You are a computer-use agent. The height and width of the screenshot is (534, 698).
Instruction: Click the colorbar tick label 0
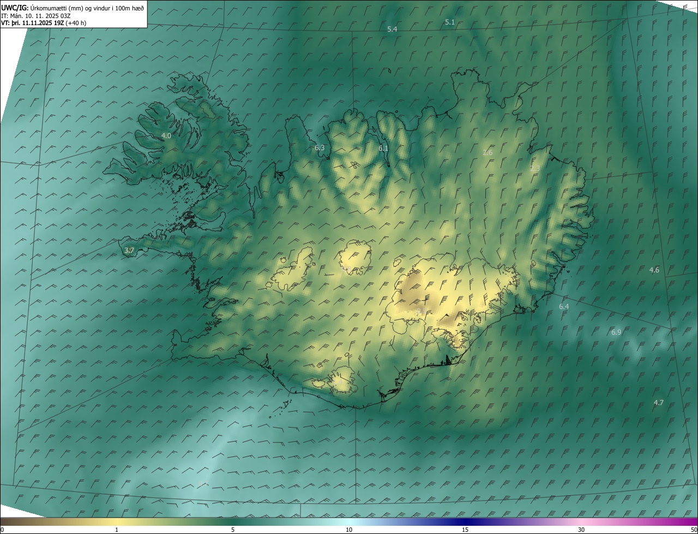pyautogui.click(x=2, y=530)
